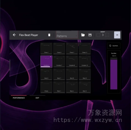Select the Complex 12 pattern pad

[85, 62]
